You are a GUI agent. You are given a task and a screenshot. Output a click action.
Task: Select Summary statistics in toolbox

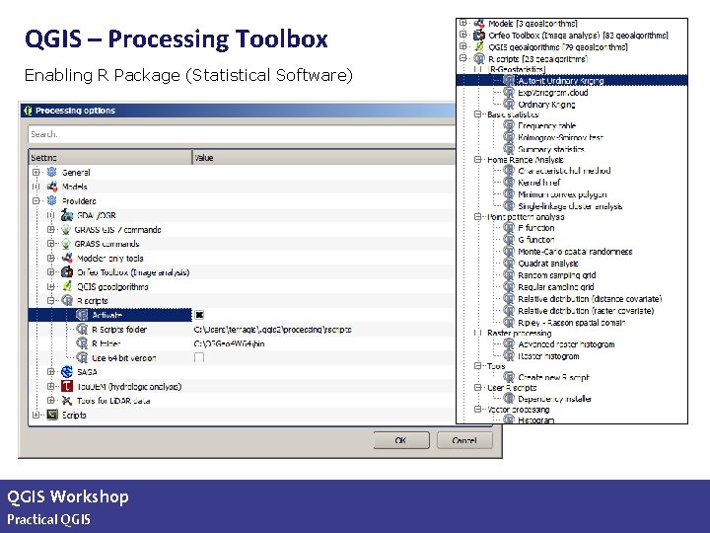point(551,149)
